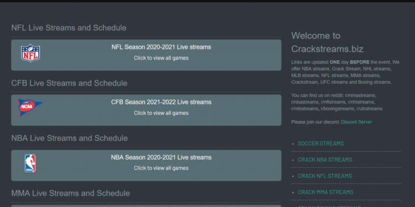This screenshot has width=415, height=207.
Task: Click 'Please join our discord:' text
Action: (315, 122)
